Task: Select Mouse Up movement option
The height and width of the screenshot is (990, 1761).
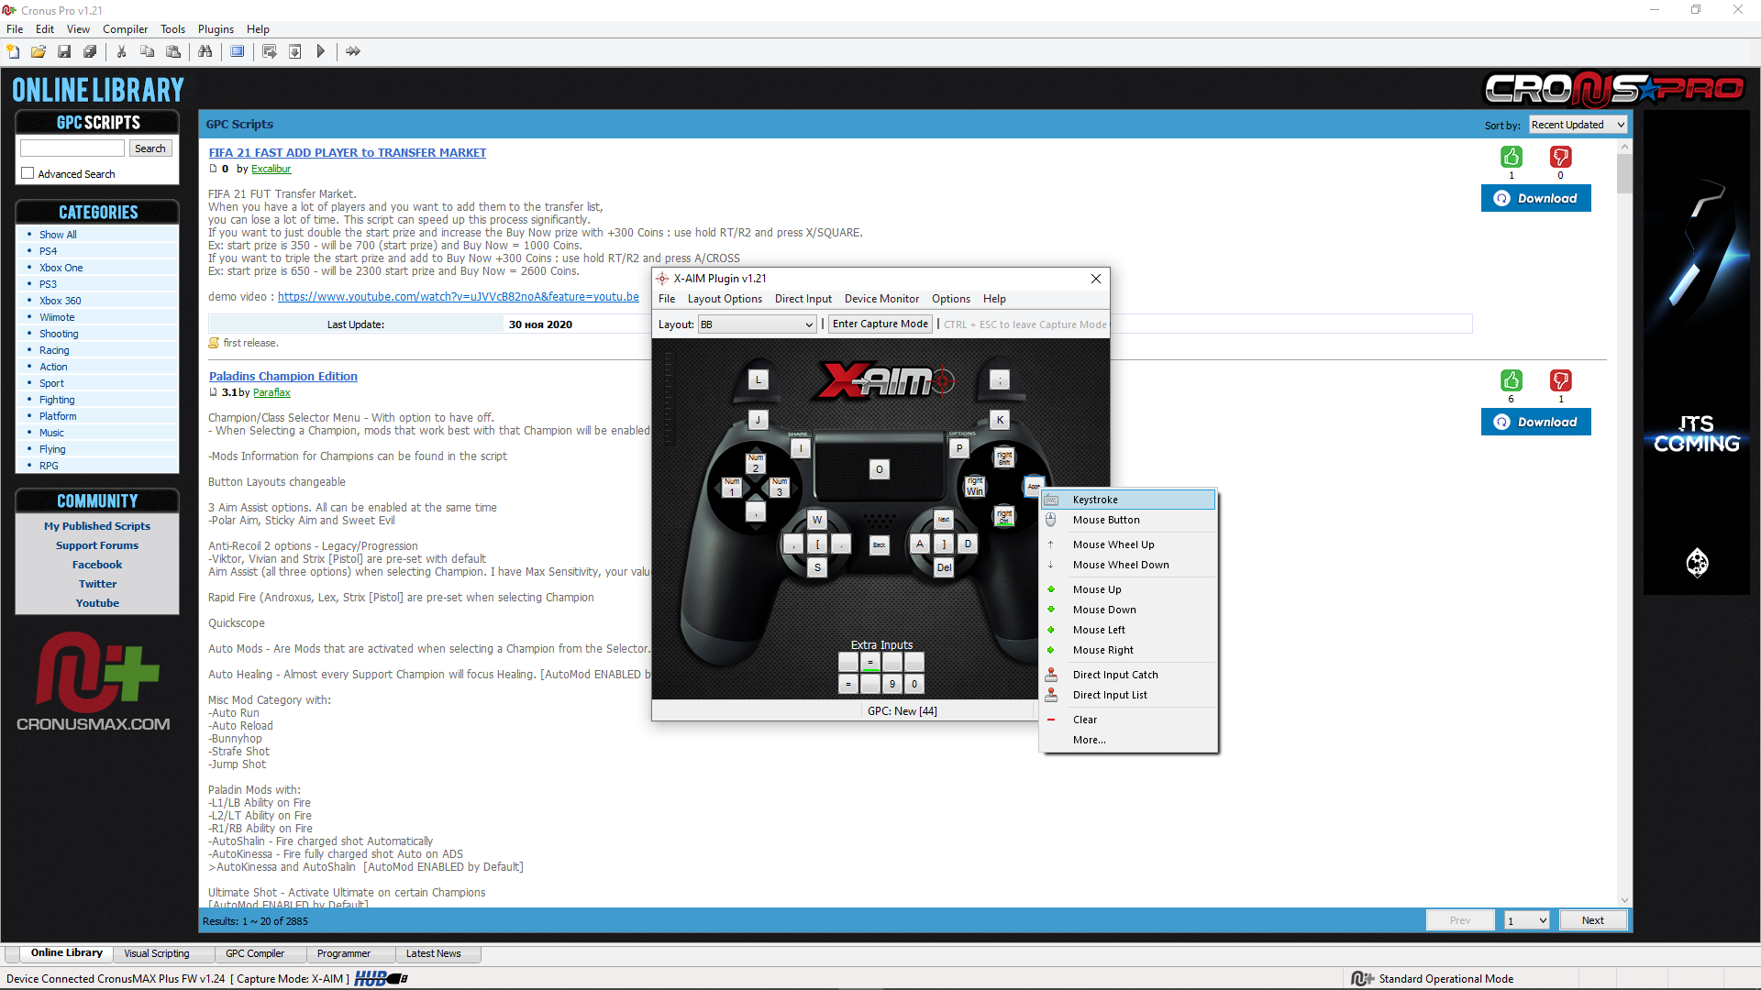Action: pyautogui.click(x=1097, y=588)
